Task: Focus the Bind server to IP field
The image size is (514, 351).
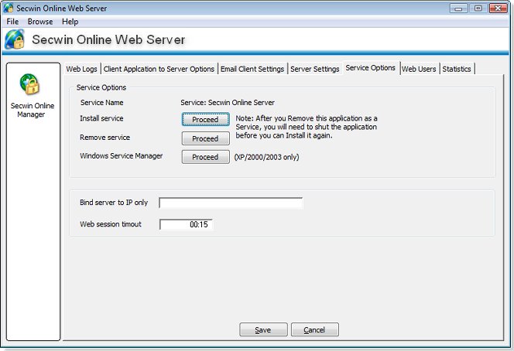Action: [231, 203]
